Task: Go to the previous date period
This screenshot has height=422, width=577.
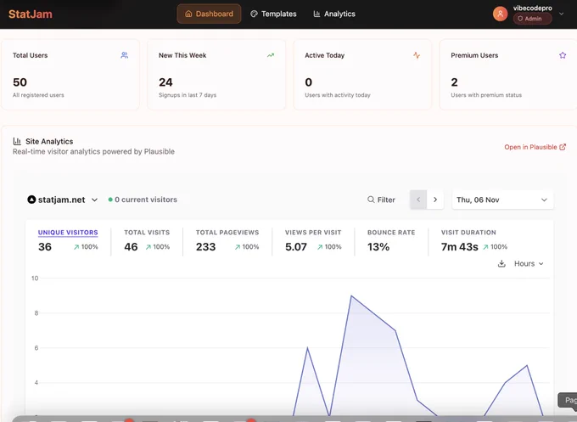Action: (418, 200)
